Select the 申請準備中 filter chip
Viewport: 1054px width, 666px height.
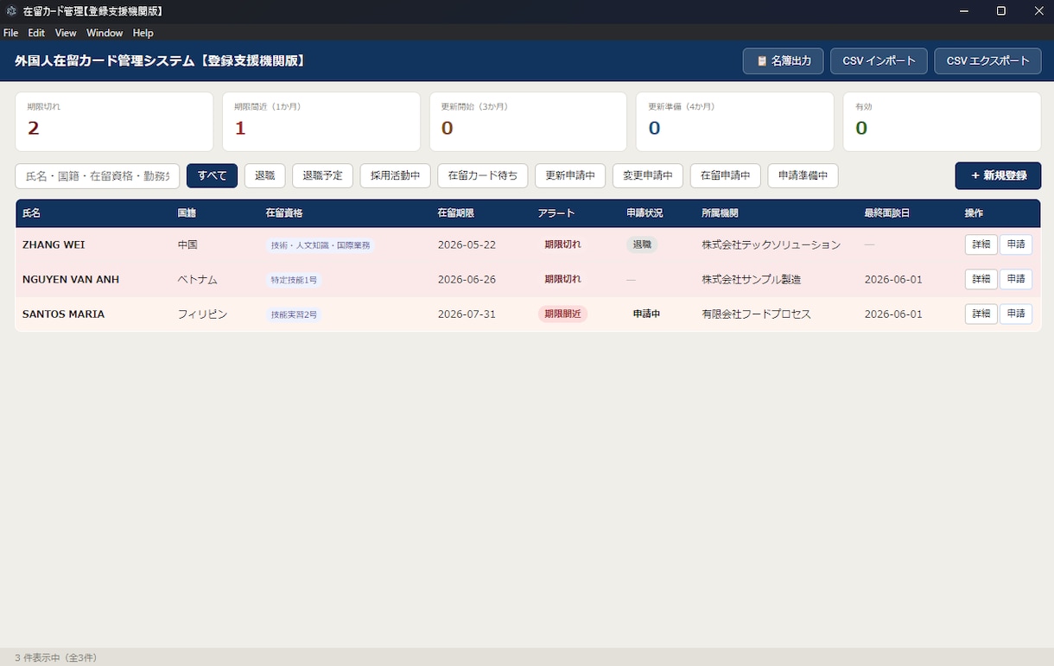coord(803,175)
